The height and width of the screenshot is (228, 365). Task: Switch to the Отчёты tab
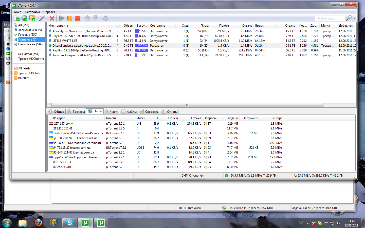click(x=170, y=112)
